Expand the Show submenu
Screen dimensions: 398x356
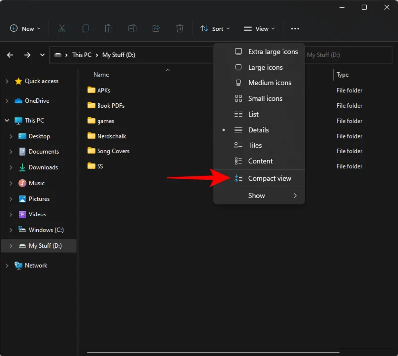(257, 195)
